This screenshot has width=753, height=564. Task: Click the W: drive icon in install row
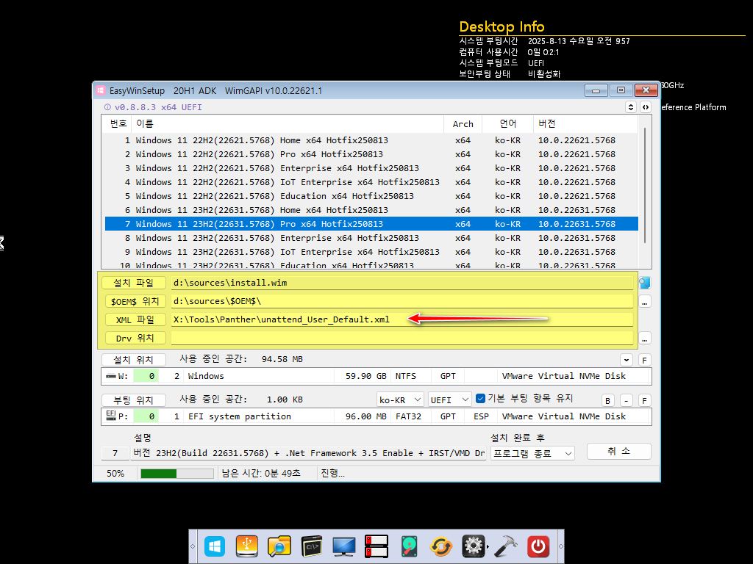pos(111,376)
